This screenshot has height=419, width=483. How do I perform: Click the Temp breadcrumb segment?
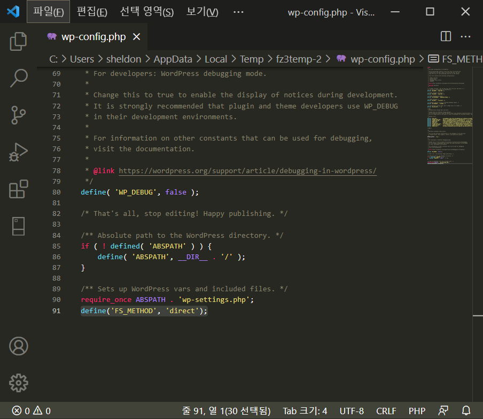tap(252, 59)
